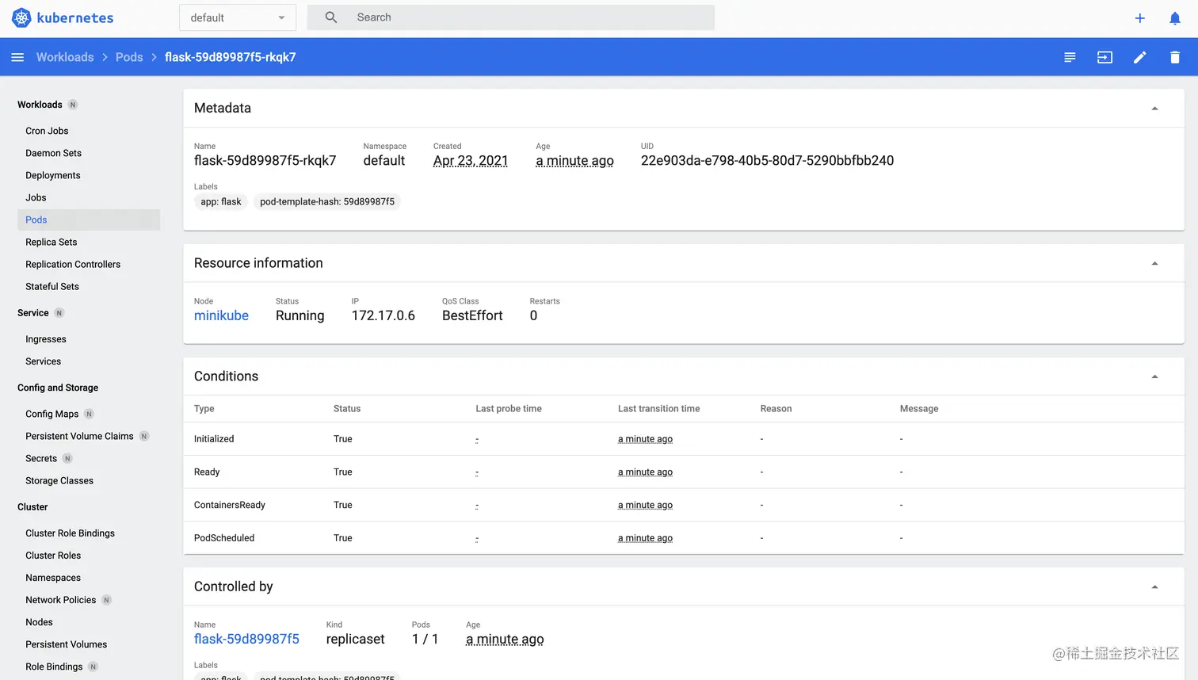
Task: Click the 'PodScheduled' condition row
Action: click(x=684, y=538)
